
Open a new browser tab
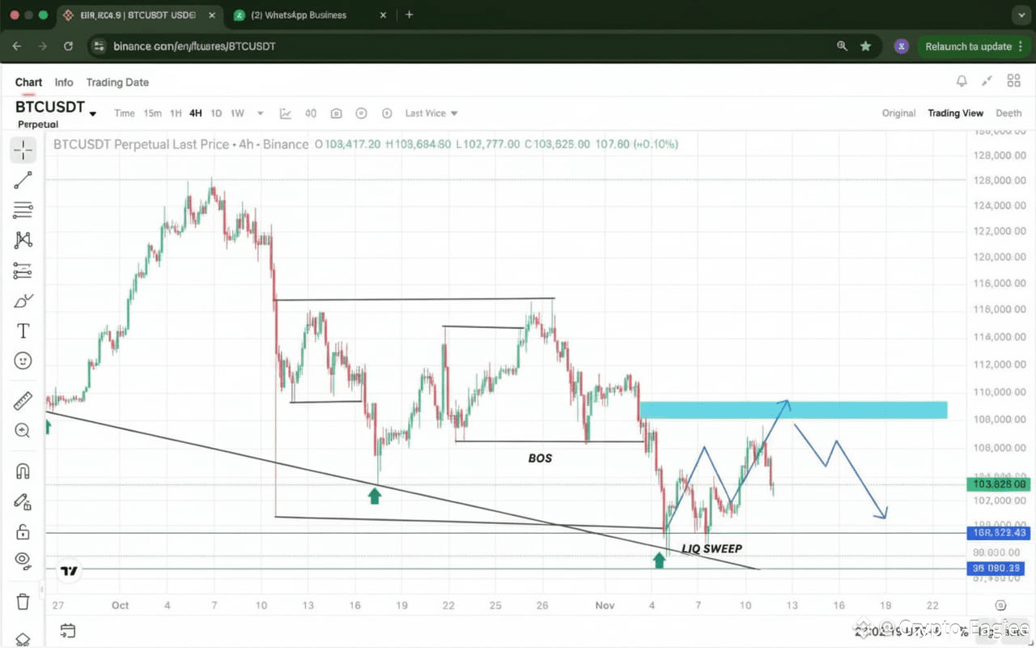coord(410,15)
